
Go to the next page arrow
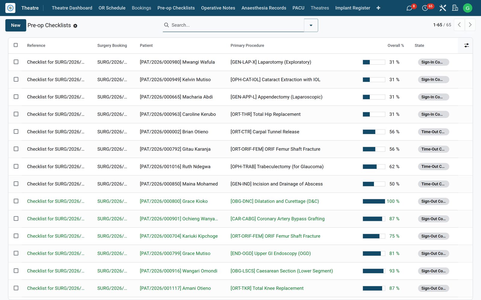[x=470, y=25]
